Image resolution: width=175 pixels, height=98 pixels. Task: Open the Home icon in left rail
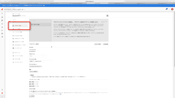pos(2,17)
